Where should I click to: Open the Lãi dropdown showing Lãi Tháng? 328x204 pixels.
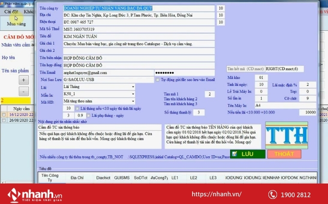pos(132,87)
